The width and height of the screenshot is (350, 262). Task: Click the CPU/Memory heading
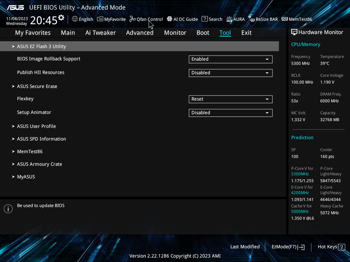[306, 45]
